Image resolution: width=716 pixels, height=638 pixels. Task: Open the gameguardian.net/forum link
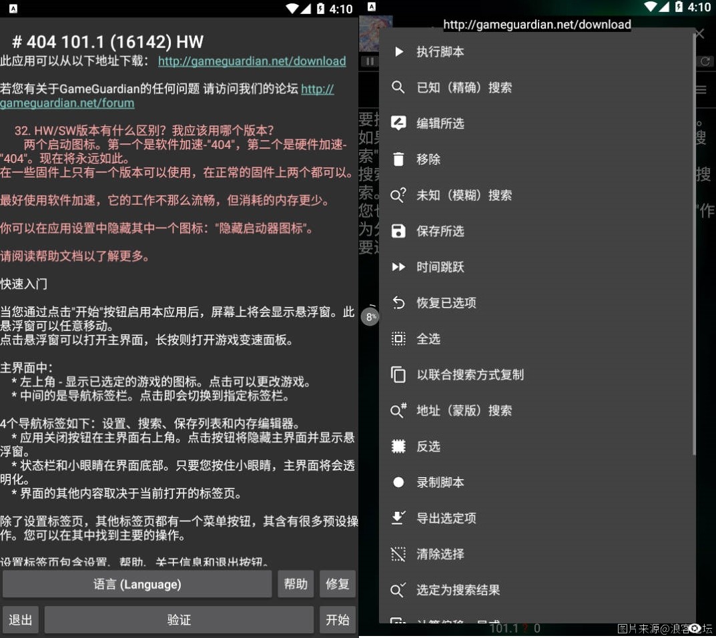(x=67, y=103)
